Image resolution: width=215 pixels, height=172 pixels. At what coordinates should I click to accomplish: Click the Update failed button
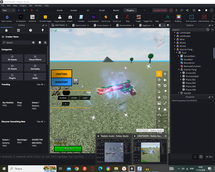tap(160, 10)
